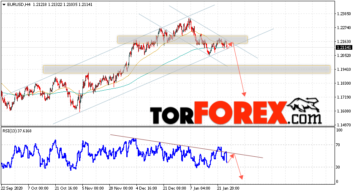Image resolution: width=354 pixels, height=193 pixels.
Task: Select the 1.23850 price axis label
Action: point(344,14)
